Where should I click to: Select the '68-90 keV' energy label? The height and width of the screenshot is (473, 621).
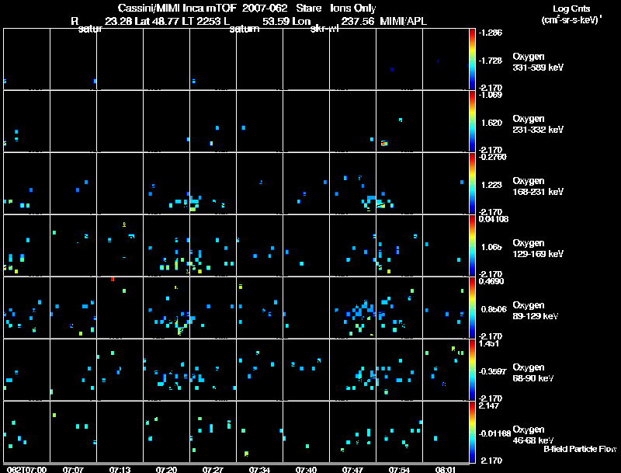point(533,378)
